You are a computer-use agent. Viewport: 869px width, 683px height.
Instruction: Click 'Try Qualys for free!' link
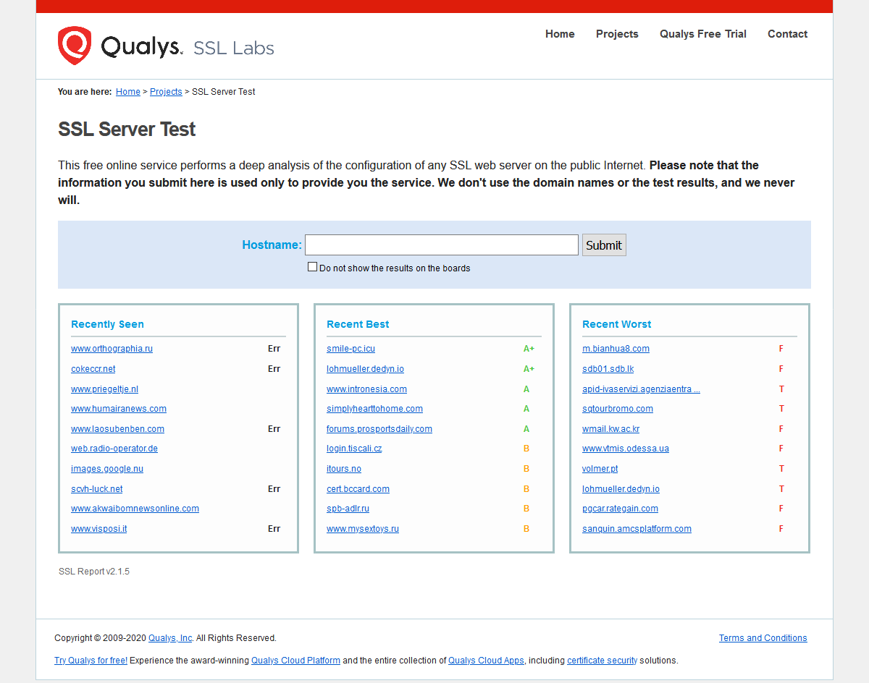(91, 661)
